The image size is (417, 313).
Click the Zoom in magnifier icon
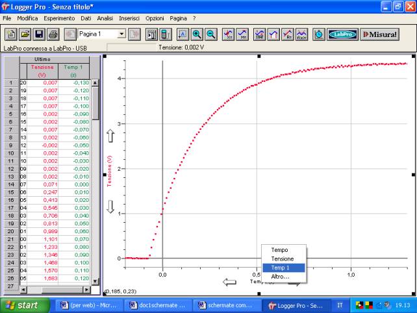click(x=197, y=34)
